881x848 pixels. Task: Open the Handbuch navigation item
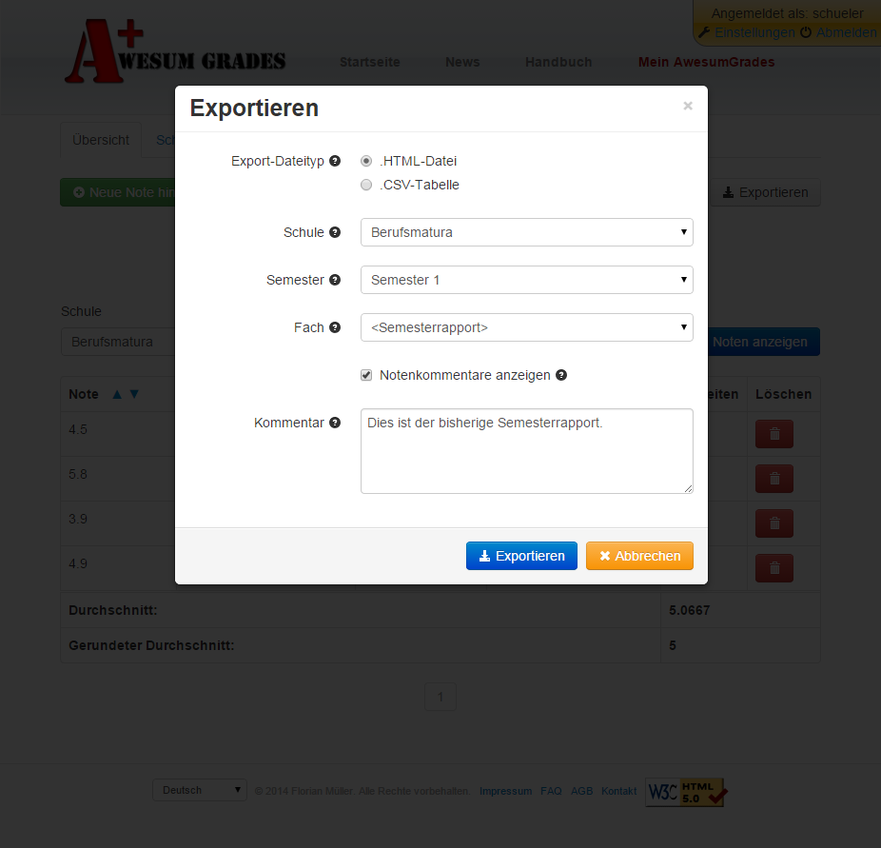point(558,62)
